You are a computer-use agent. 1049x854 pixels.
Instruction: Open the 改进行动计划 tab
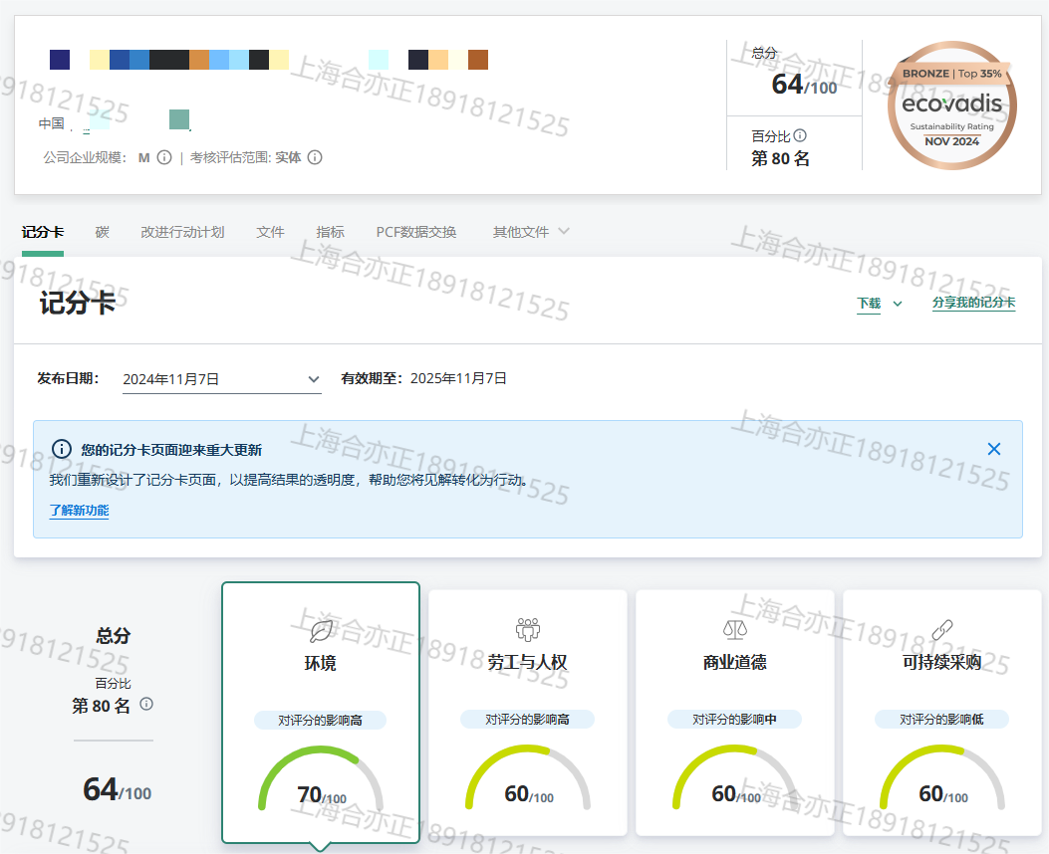click(x=182, y=232)
